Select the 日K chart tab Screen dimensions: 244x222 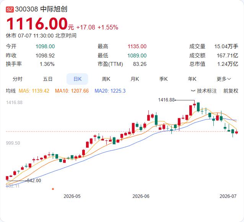point(77,79)
